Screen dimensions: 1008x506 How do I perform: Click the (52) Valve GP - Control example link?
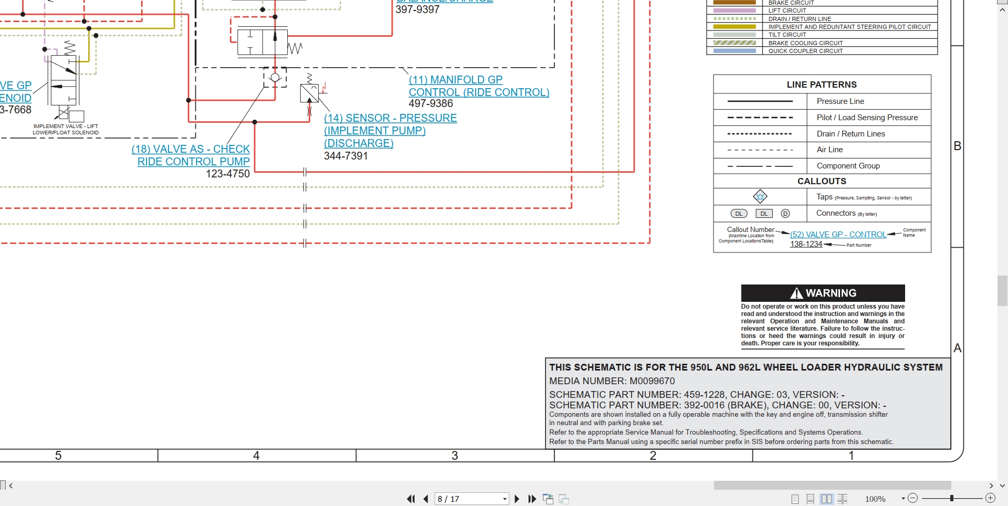point(838,235)
